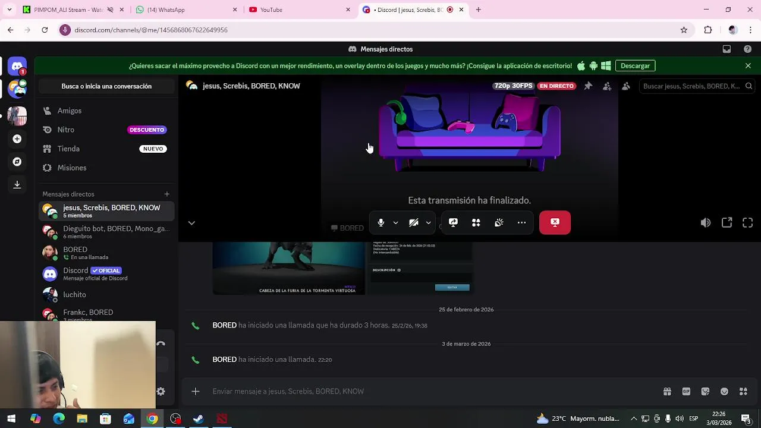Enter full screen for the call

(x=748, y=222)
